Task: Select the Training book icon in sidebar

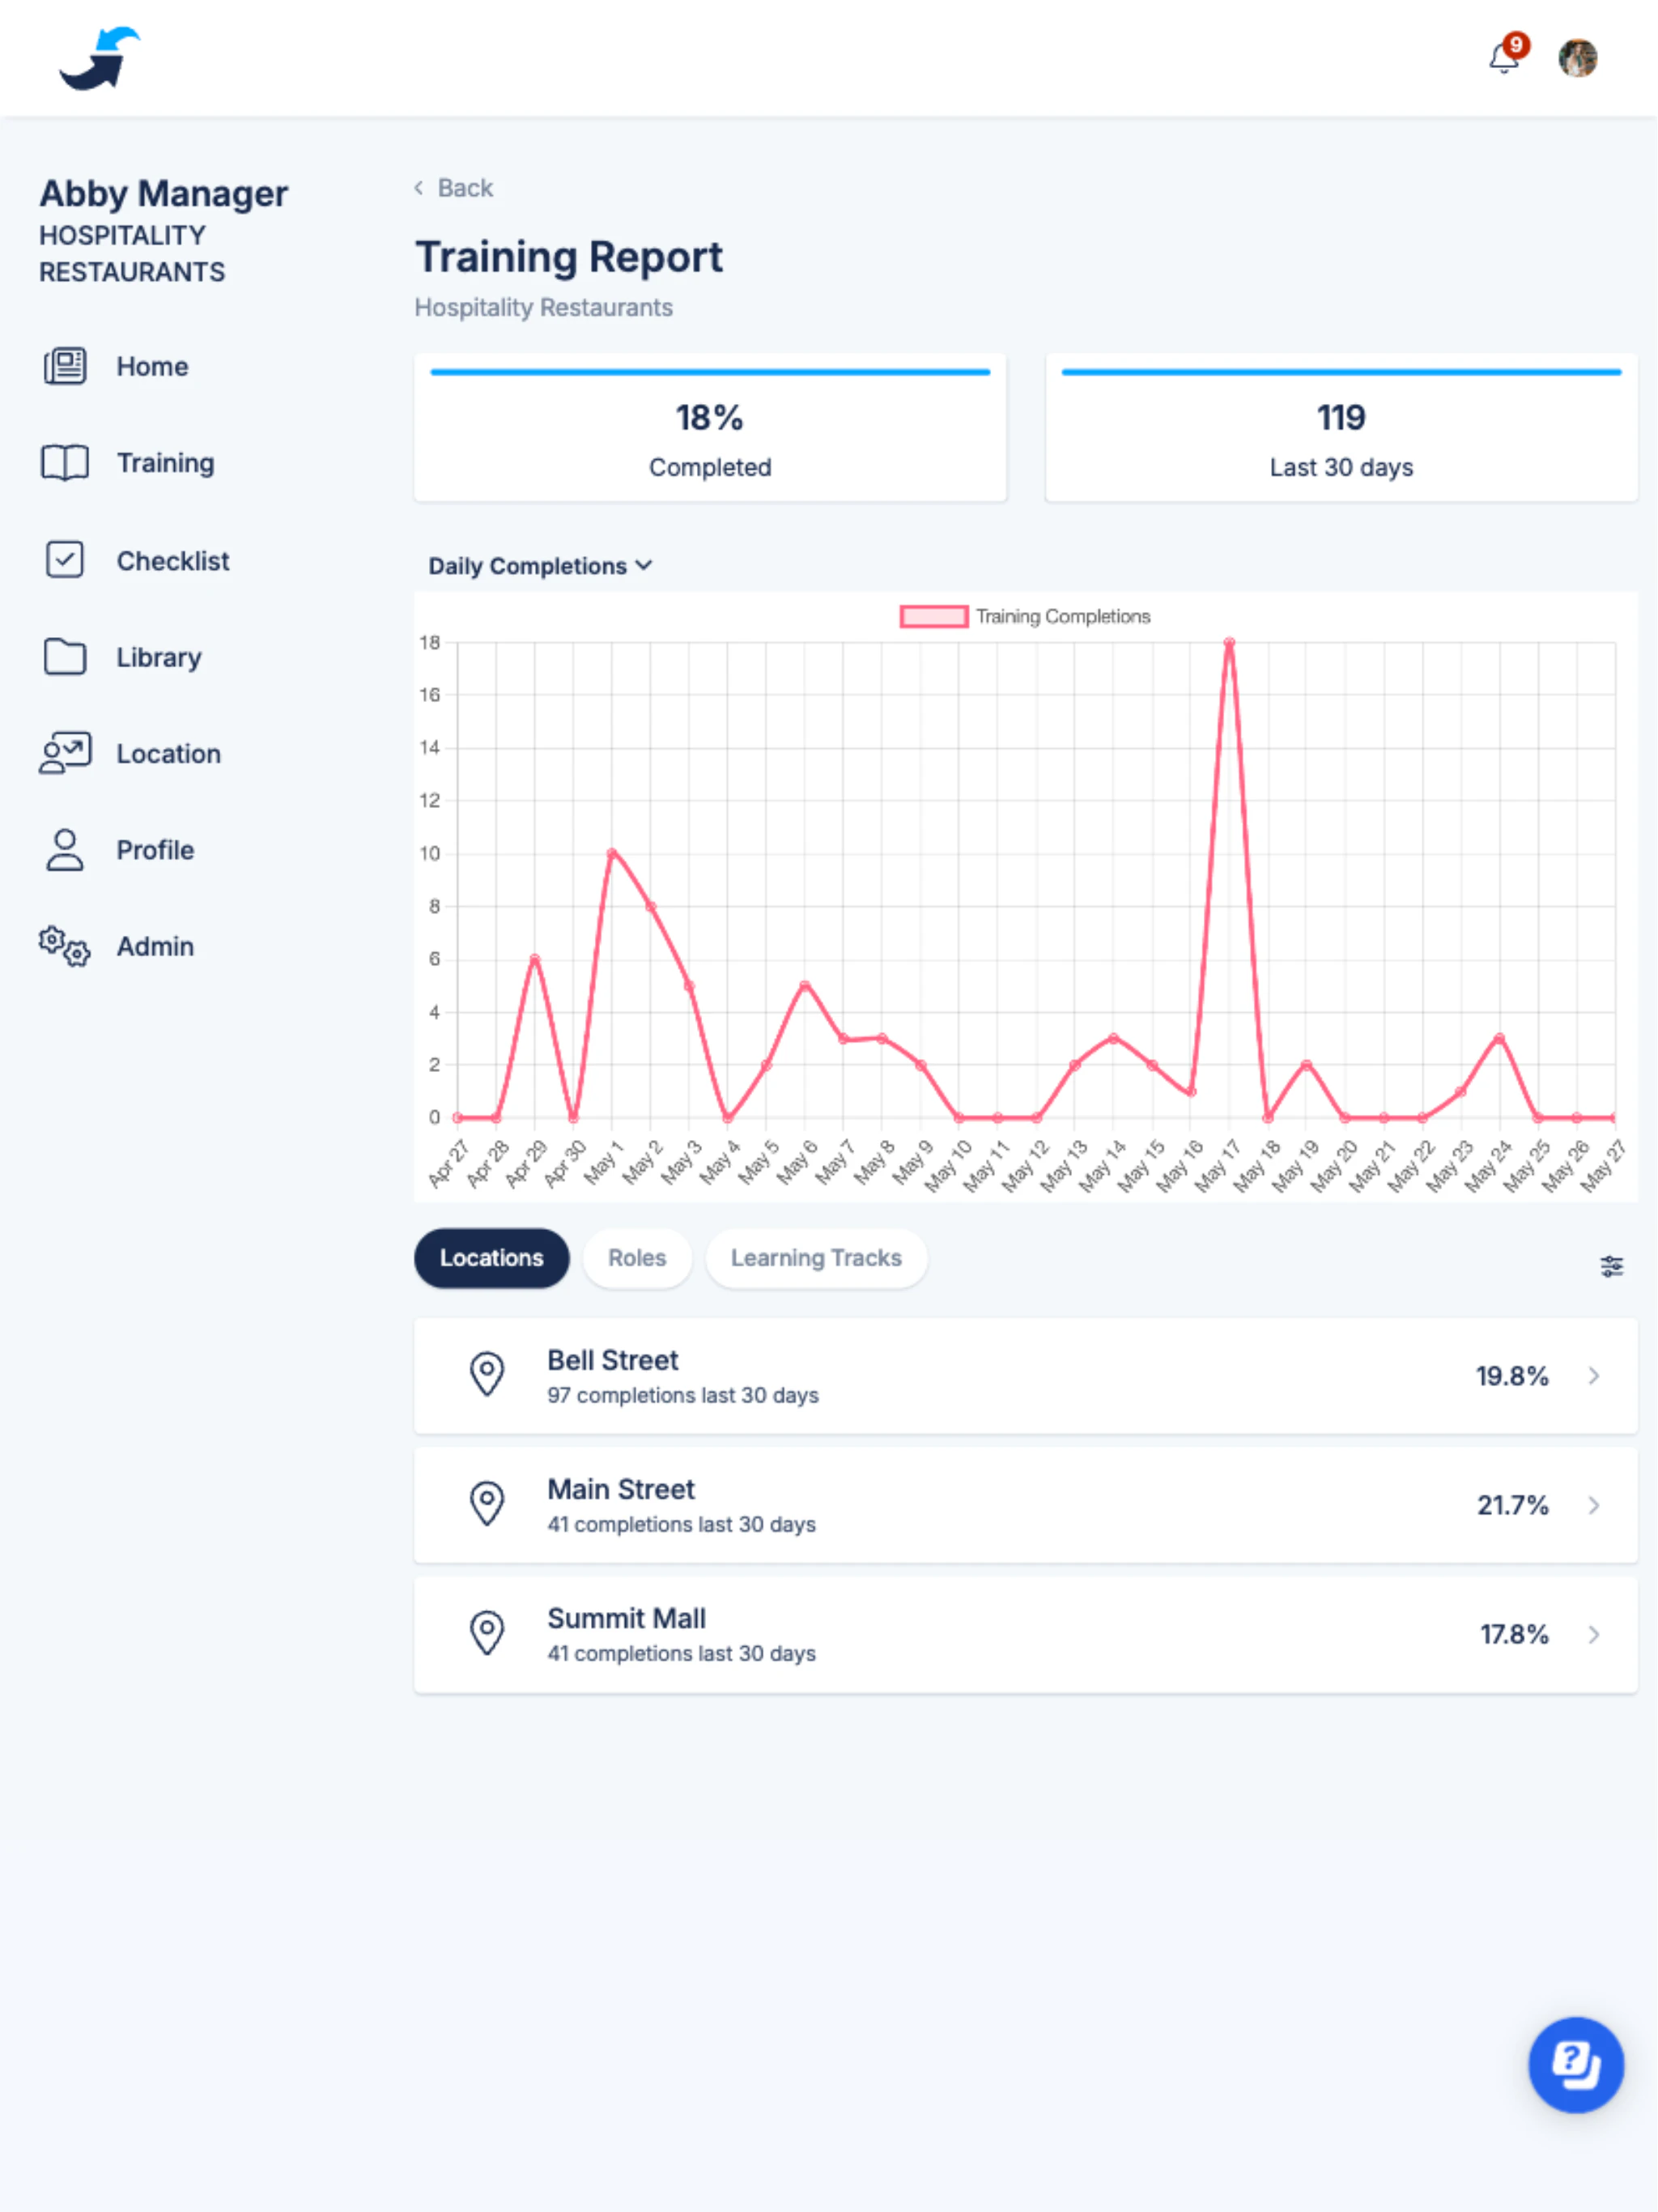Action: (x=64, y=462)
